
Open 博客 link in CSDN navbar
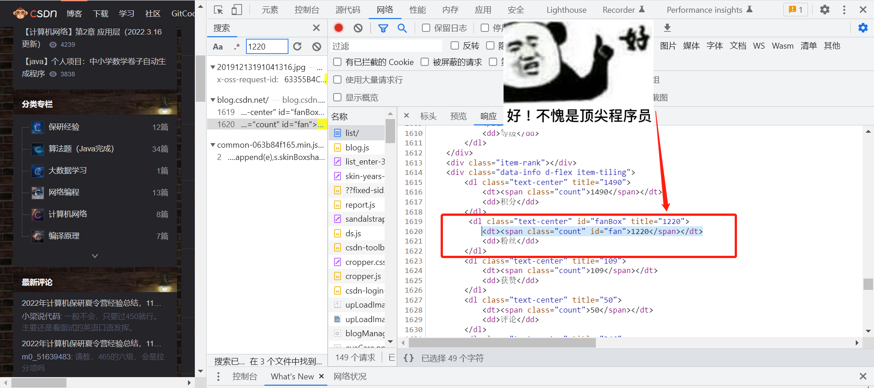click(x=74, y=14)
